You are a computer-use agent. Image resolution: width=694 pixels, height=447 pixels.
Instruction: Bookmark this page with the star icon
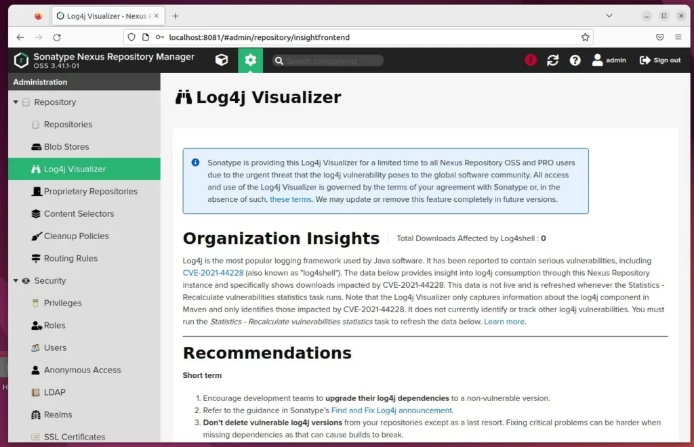pos(585,37)
